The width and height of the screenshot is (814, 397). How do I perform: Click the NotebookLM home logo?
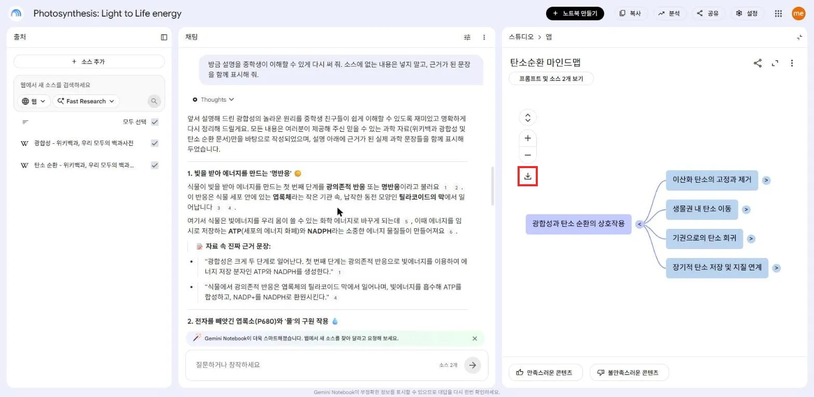[x=17, y=13]
